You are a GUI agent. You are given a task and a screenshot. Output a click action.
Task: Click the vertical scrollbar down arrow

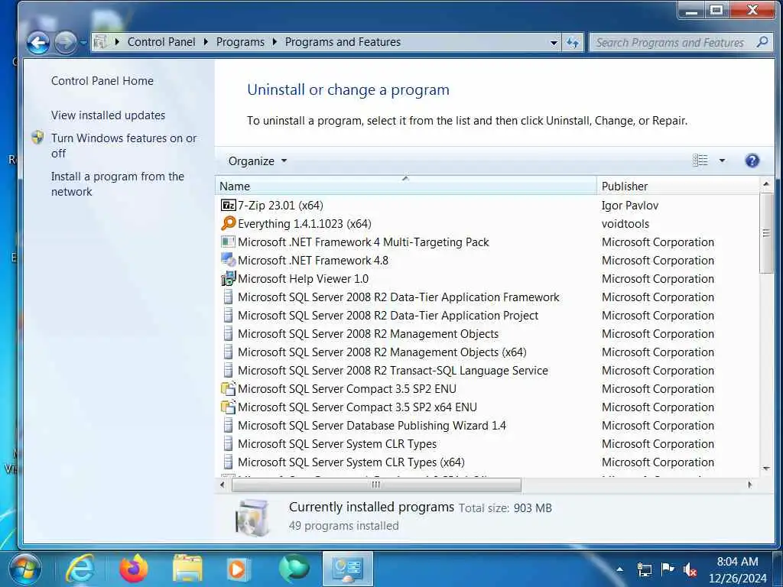coord(766,469)
